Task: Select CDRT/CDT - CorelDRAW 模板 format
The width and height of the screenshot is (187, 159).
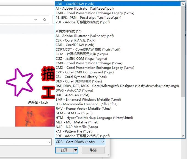Action: 118,50
